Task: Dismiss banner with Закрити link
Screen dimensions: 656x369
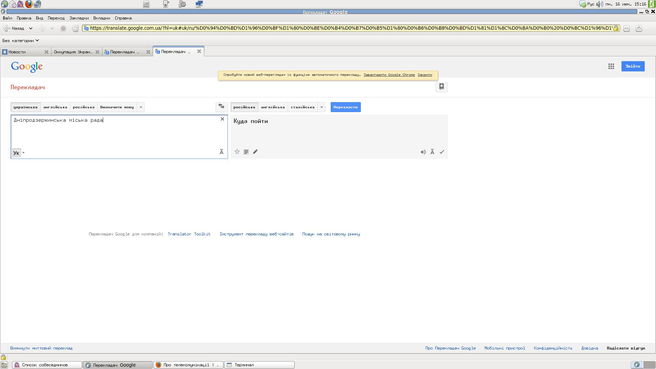Action: (x=425, y=75)
